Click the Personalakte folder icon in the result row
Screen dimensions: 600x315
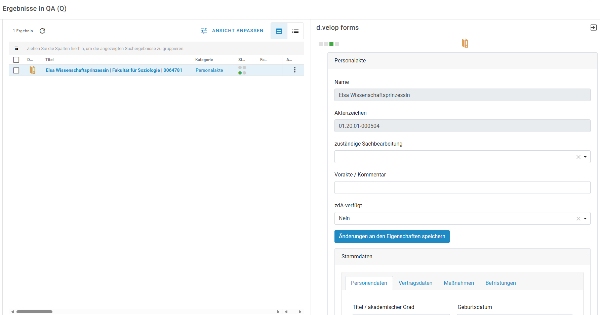pos(33,70)
